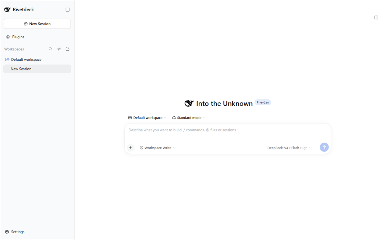
Task: Open Workspace Write permission dropdown
Action: (158, 148)
